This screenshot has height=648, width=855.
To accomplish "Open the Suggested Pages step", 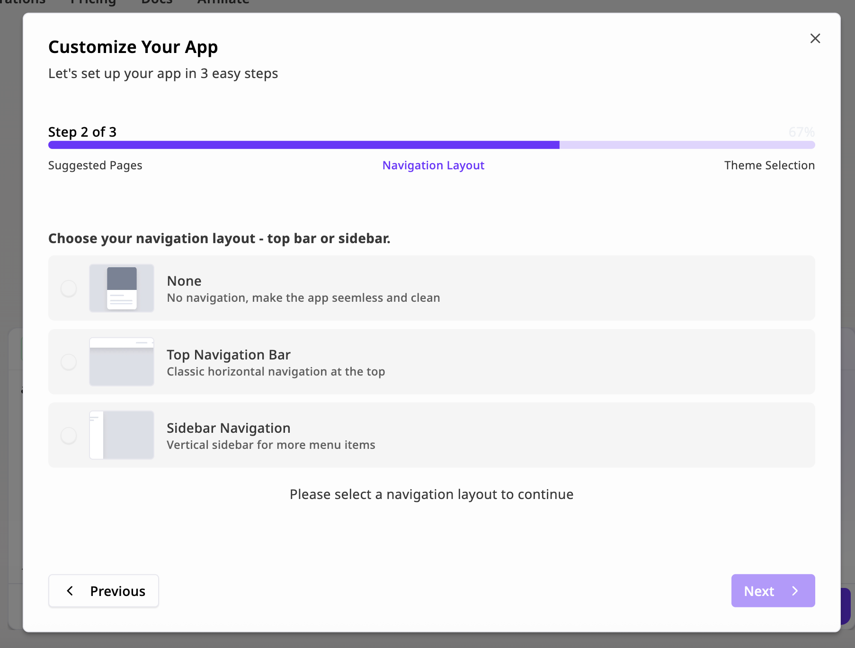I will tap(95, 165).
